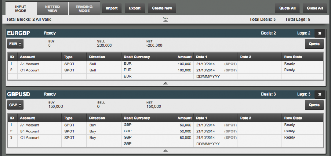The height and width of the screenshot is (156, 331).
Task: Open the Netted View tab
Action: pos(53,9)
